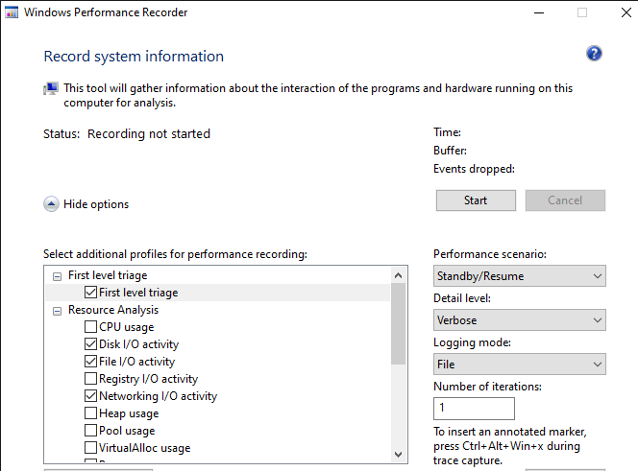Click the Pool usage label text
The width and height of the screenshot is (638, 471).
pyautogui.click(x=127, y=431)
